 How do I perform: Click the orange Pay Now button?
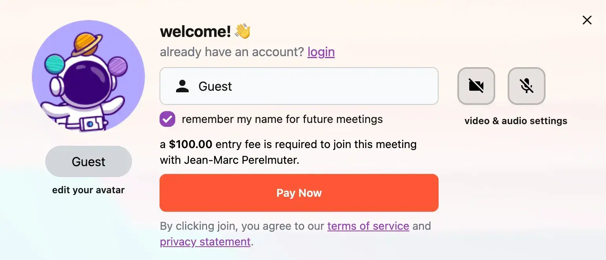(299, 193)
